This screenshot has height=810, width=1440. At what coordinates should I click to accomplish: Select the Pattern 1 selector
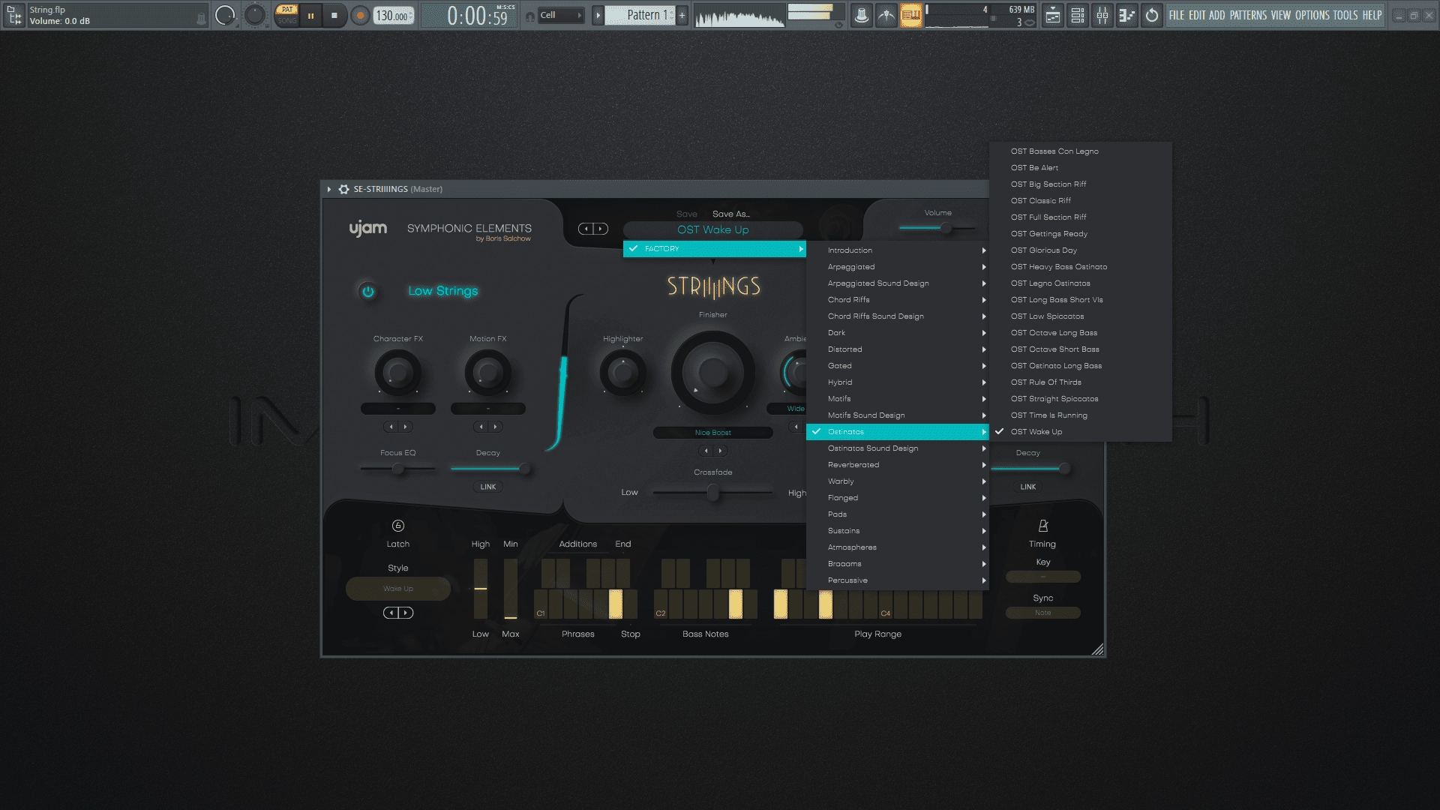point(640,15)
